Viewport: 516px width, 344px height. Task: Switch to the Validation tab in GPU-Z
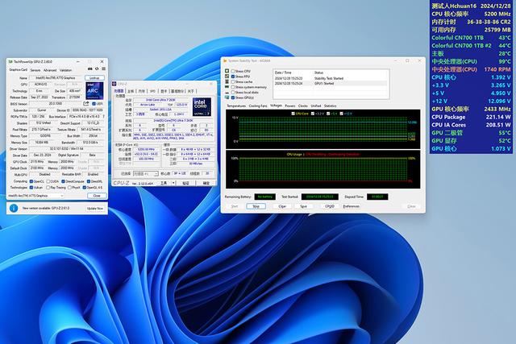pos(65,70)
